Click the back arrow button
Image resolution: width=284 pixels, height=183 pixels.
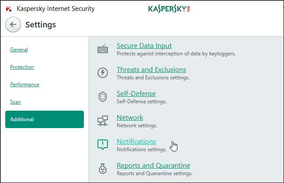point(13,24)
